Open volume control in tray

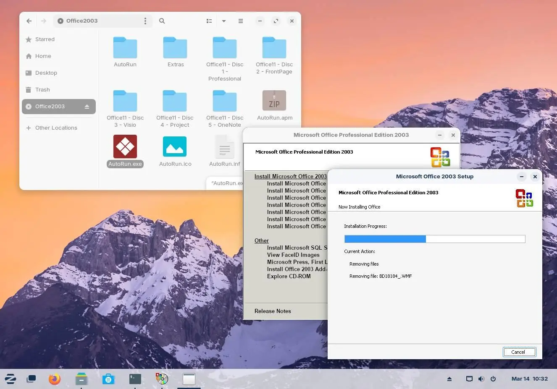coord(481,379)
